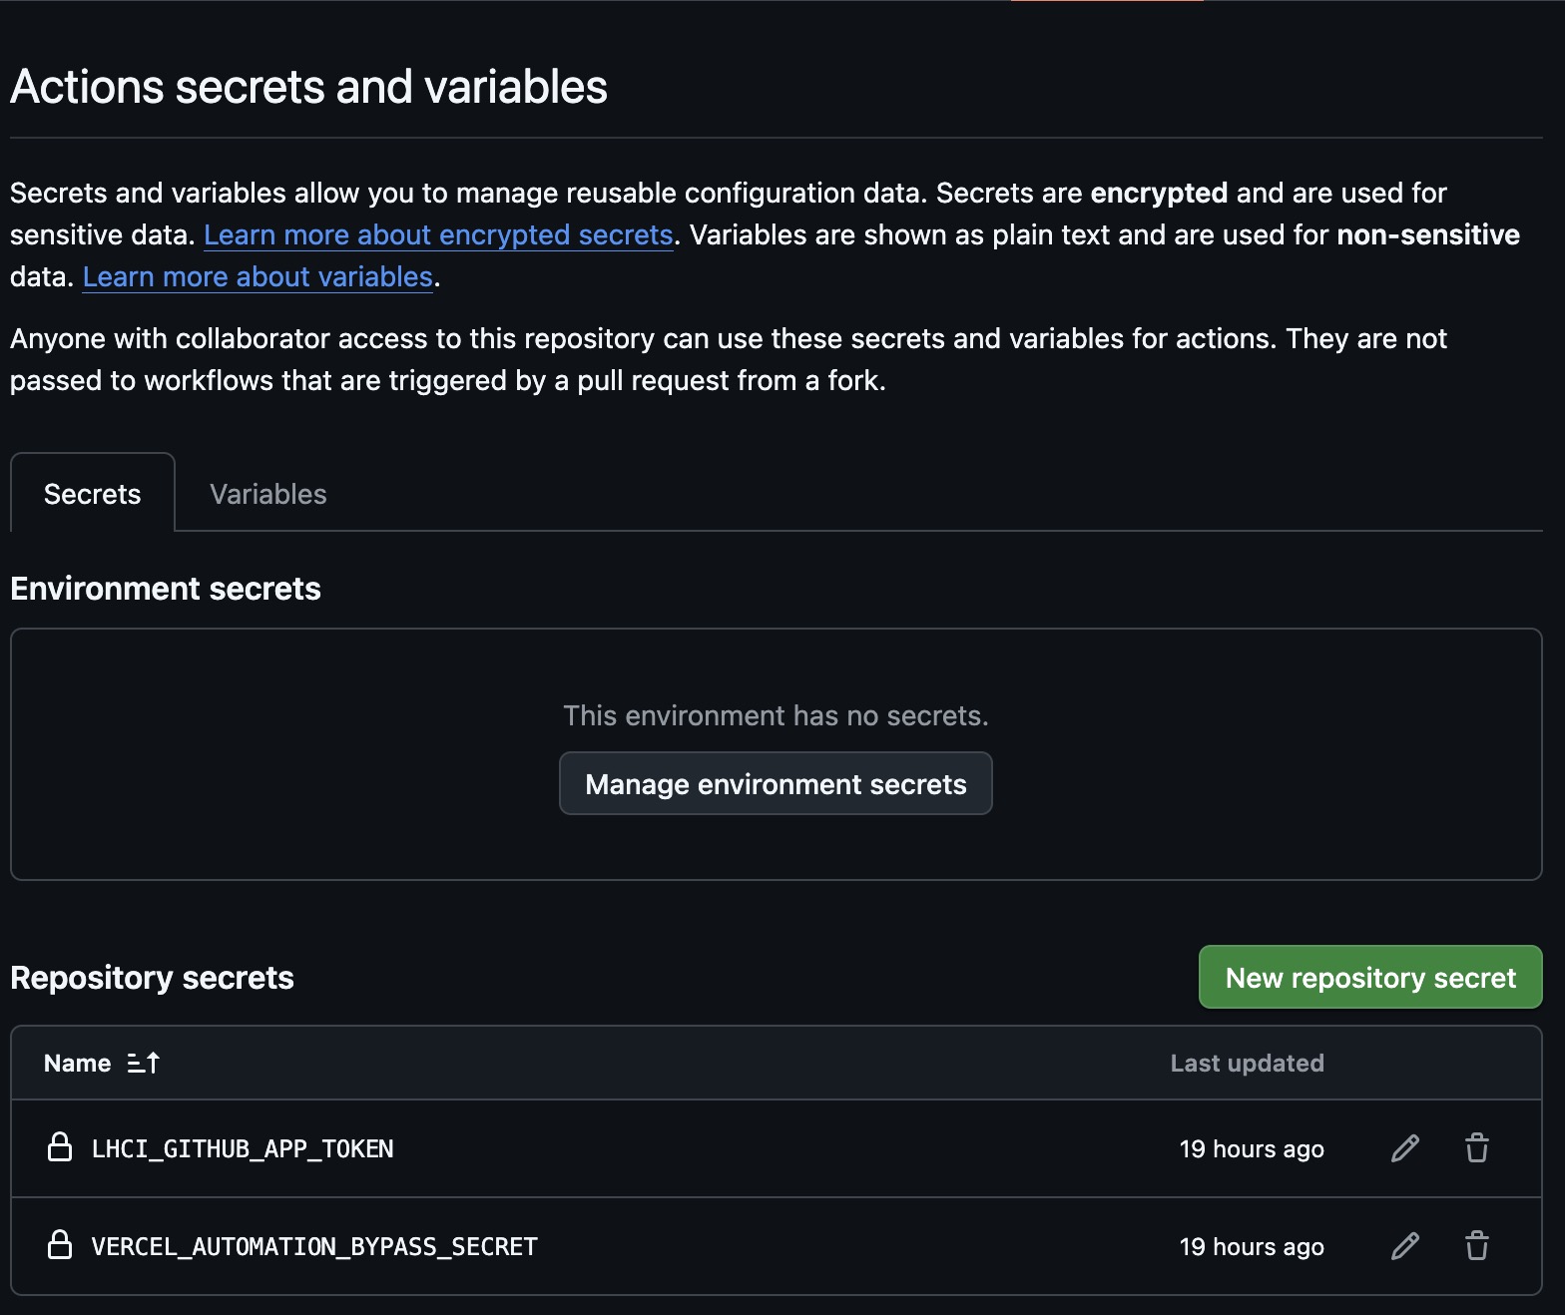The height and width of the screenshot is (1315, 1565).
Task: Sort secrets by Name using sort arrow icon
Action: pos(144,1064)
